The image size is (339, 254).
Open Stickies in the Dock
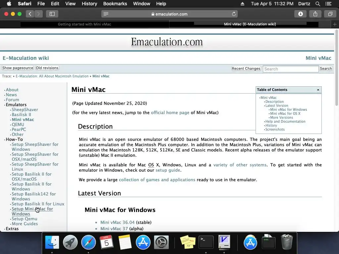click(188, 242)
